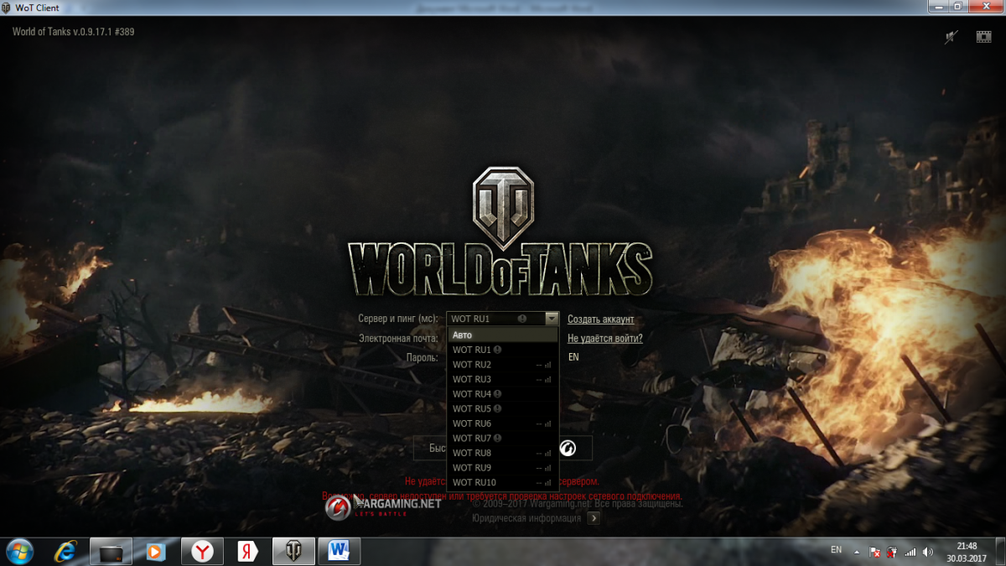Screen dimensions: 1006x566
Task: Click the EN language indicator on the taskbar
Action: [x=836, y=549]
